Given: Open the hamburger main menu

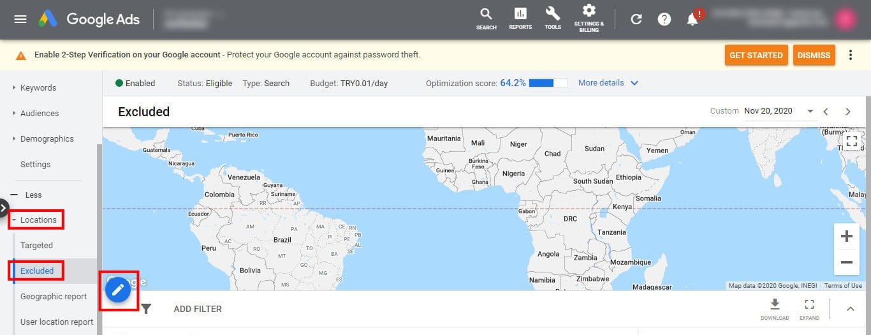Looking at the screenshot, I should click(x=20, y=19).
